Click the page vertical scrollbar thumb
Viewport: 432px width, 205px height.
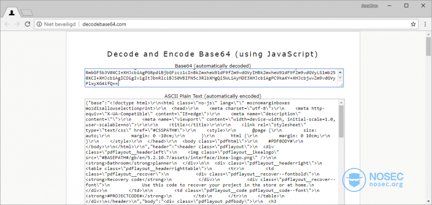[x=428, y=47]
